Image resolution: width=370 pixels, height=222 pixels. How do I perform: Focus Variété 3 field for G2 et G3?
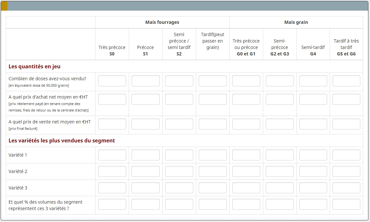coord(280,188)
